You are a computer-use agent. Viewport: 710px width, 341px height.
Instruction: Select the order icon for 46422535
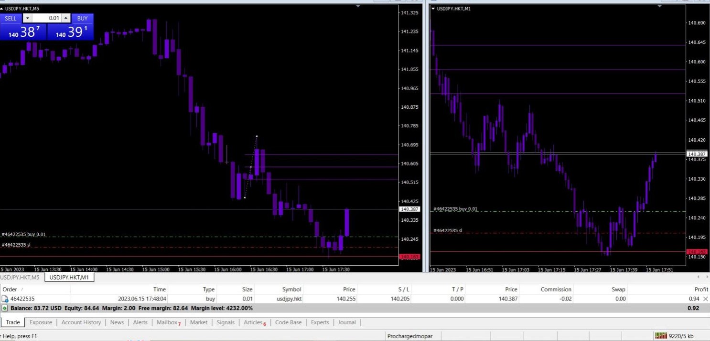[x=5, y=299]
